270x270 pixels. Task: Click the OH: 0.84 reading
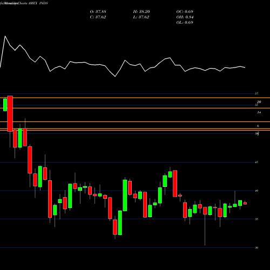coord(185,17)
